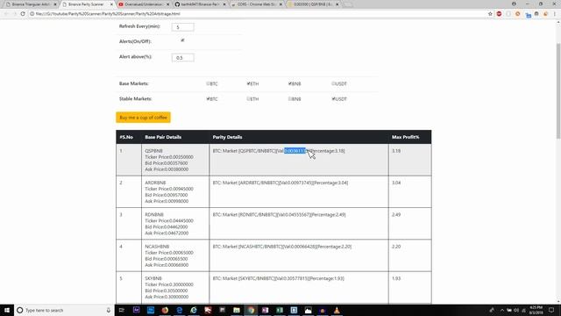This screenshot has width=561, height=316.
Task: Click the Alert above(%) input field
Action: coord(182,57)
